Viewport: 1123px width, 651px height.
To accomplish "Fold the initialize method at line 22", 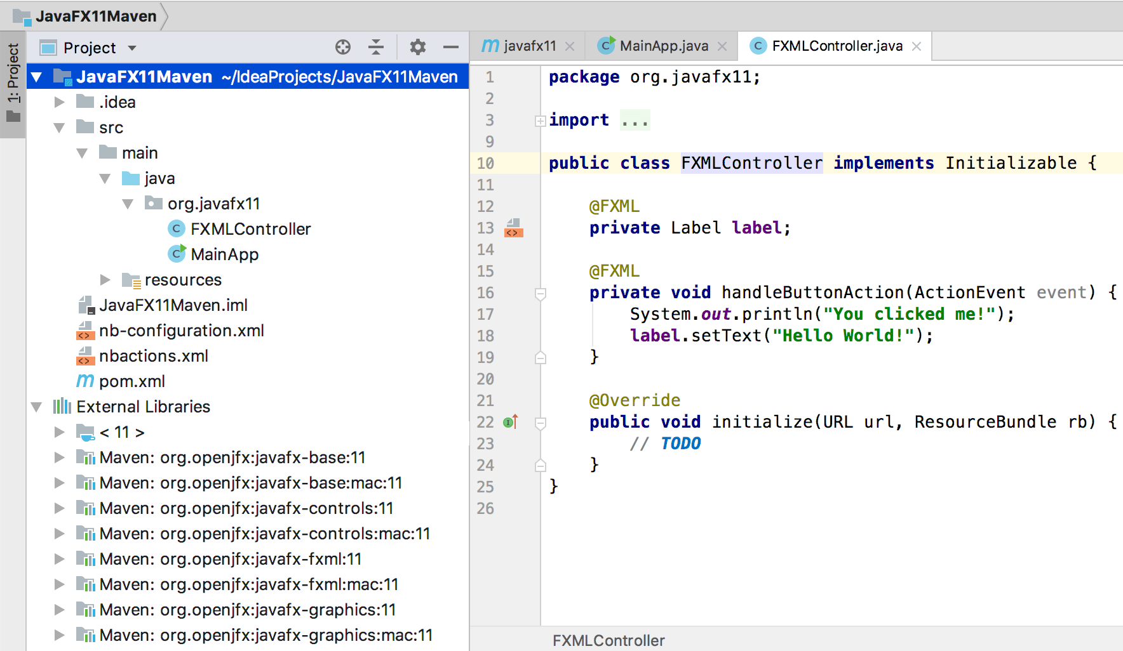I will (x=541, y=423).
